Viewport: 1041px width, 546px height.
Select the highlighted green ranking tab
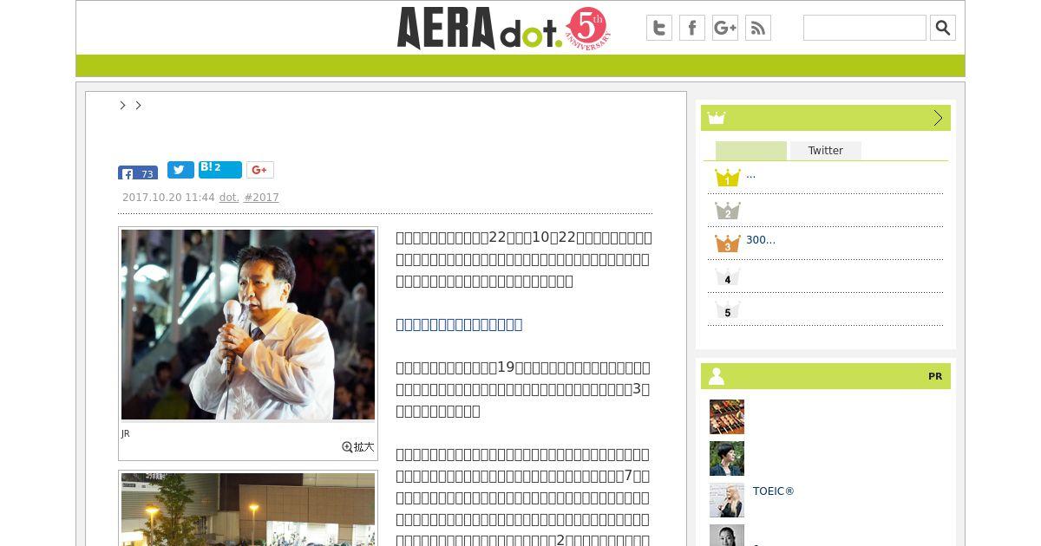pos(751,151)
